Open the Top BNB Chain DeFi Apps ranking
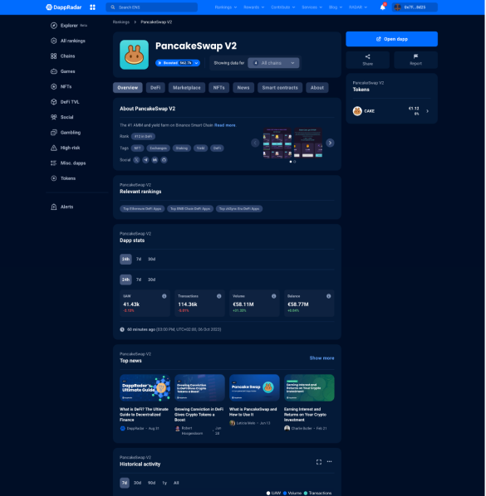 coord(190,209)
